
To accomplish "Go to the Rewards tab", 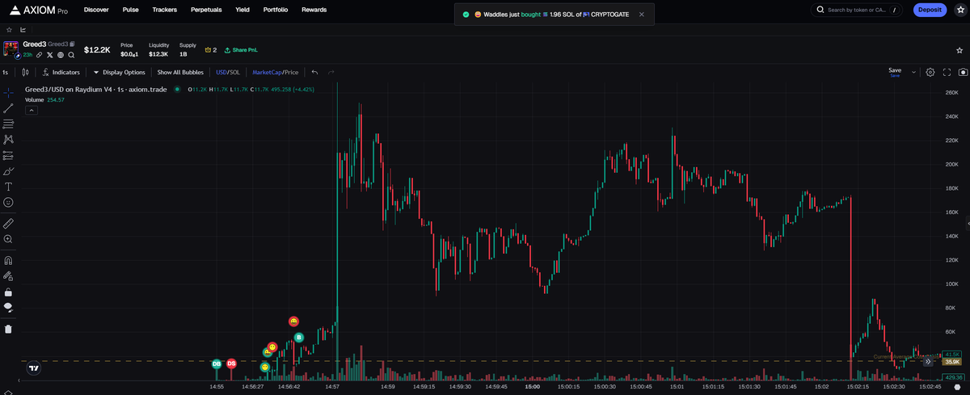I will pos(314,10).
